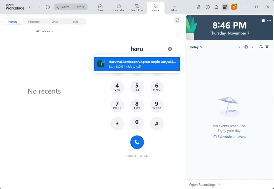Open the calendar date picker icon

(246, 47)
